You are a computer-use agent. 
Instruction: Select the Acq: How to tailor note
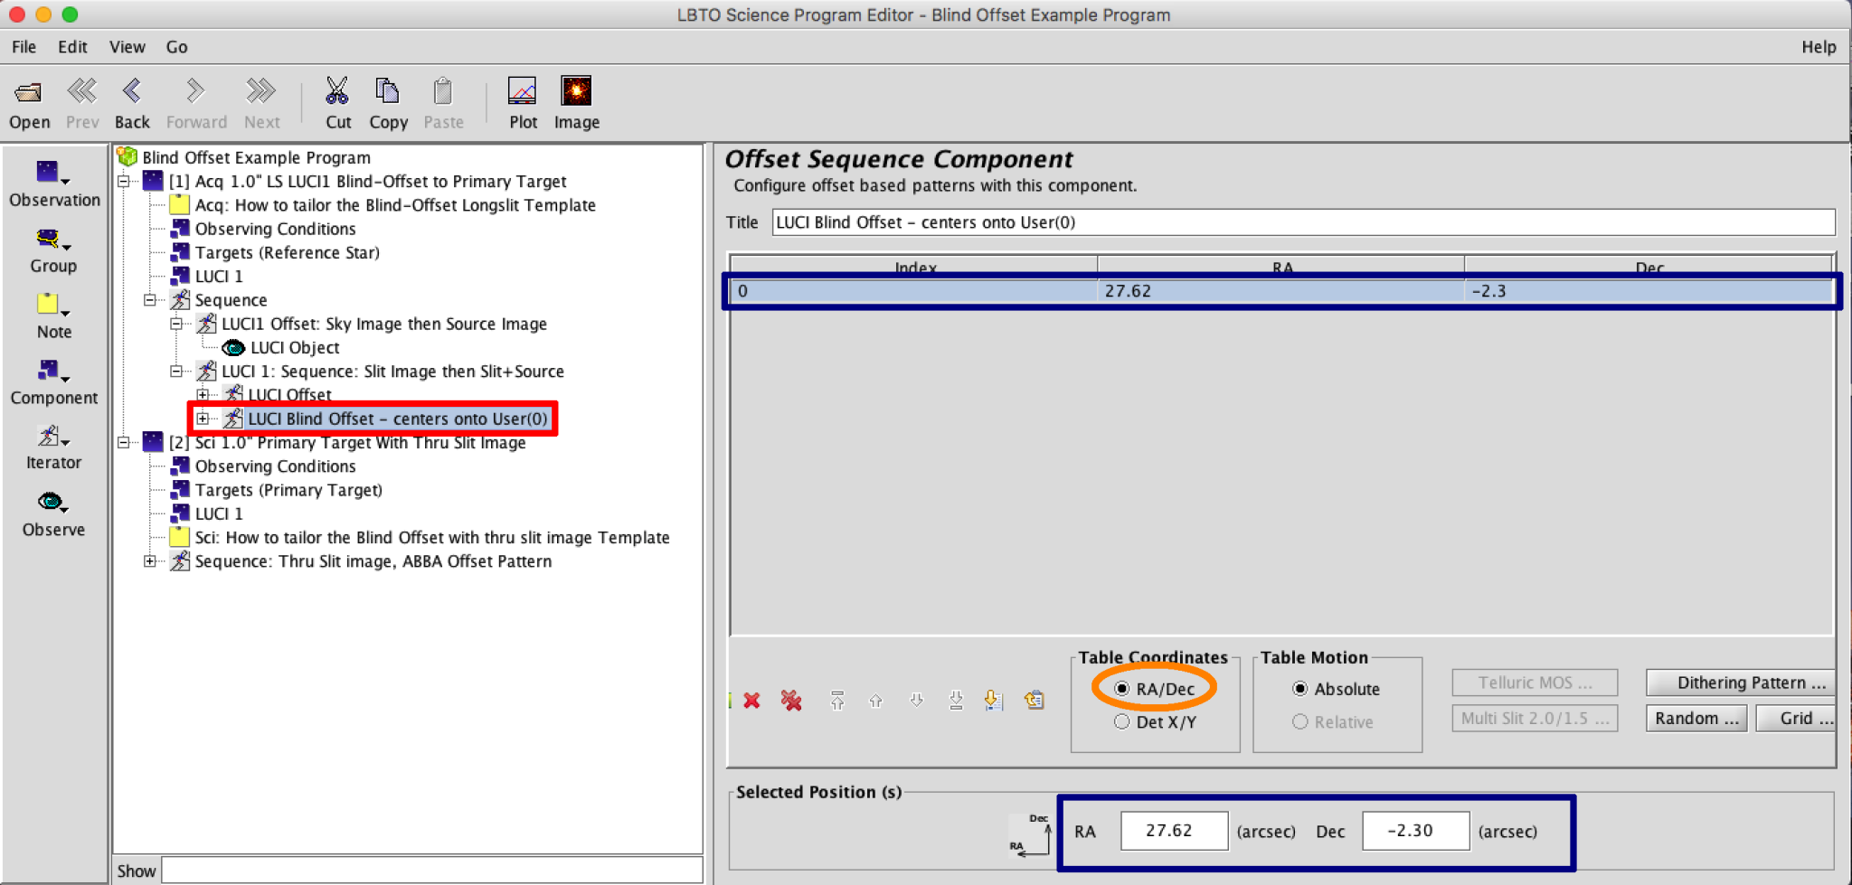coord(395,205)
